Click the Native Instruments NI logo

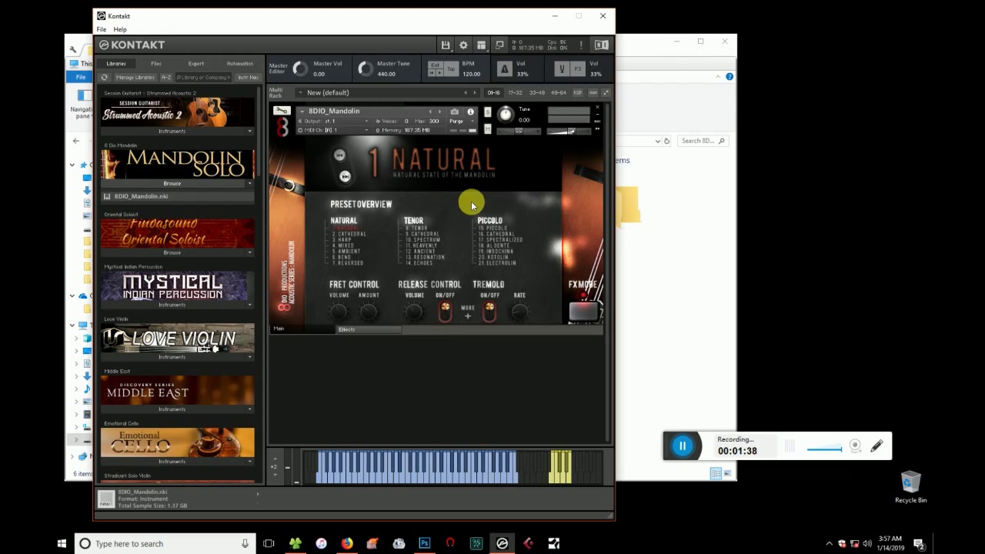coord(601,45)
